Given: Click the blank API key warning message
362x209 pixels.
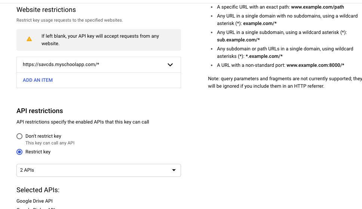Looking at the screenshot, I should coord(100,40).
